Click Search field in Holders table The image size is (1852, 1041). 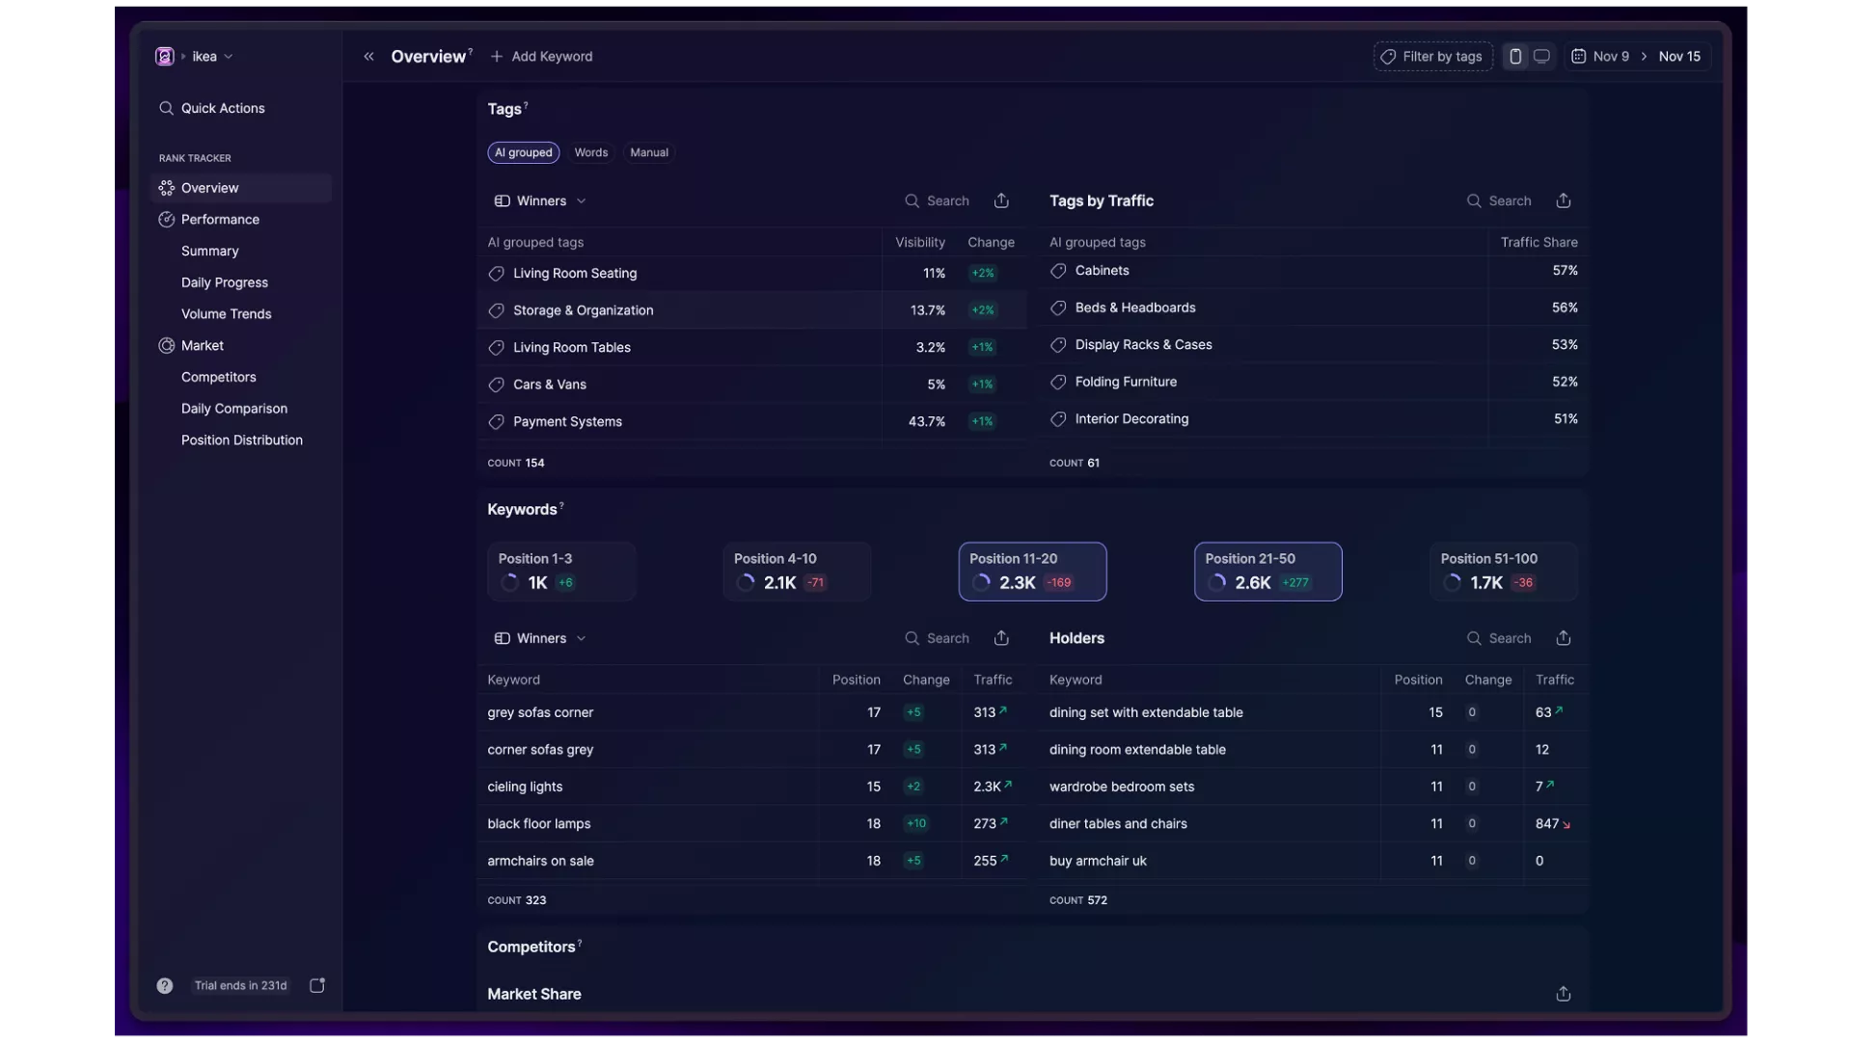(1509, 638)
